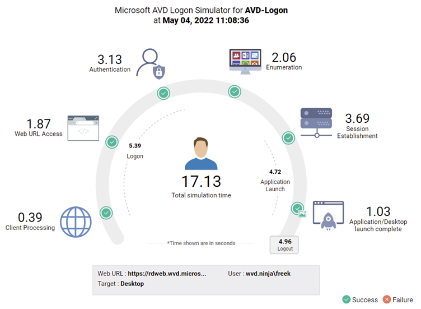Viewport: 421px width, 309px height.
Task: Click the Session Establishment server icon
Action: click(316, 123)
